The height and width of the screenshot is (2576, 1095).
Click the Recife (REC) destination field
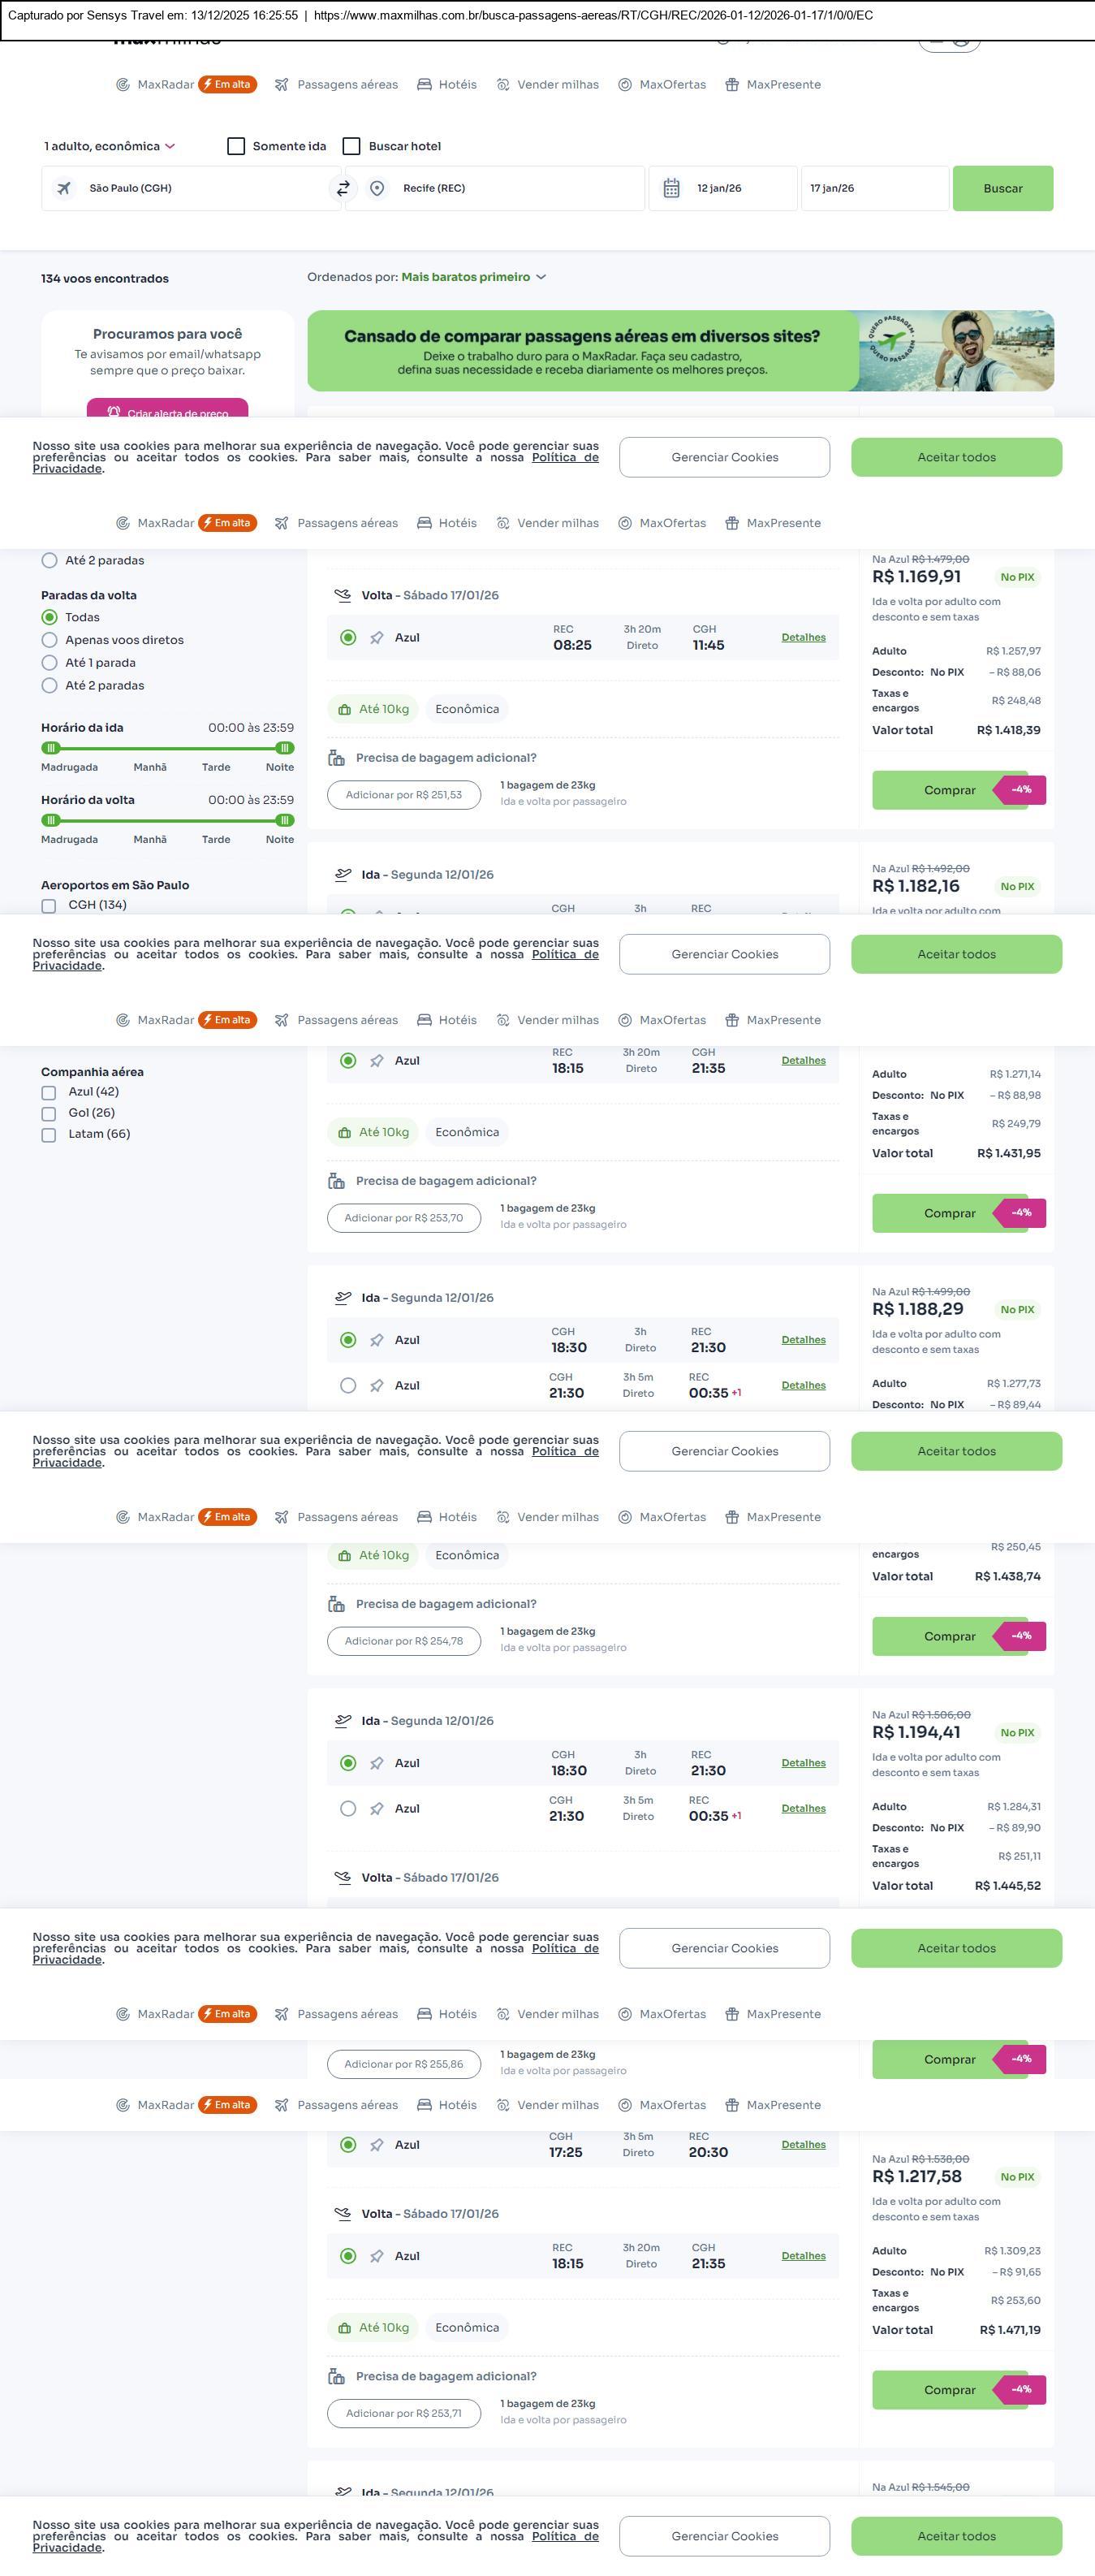click(499, 188)
